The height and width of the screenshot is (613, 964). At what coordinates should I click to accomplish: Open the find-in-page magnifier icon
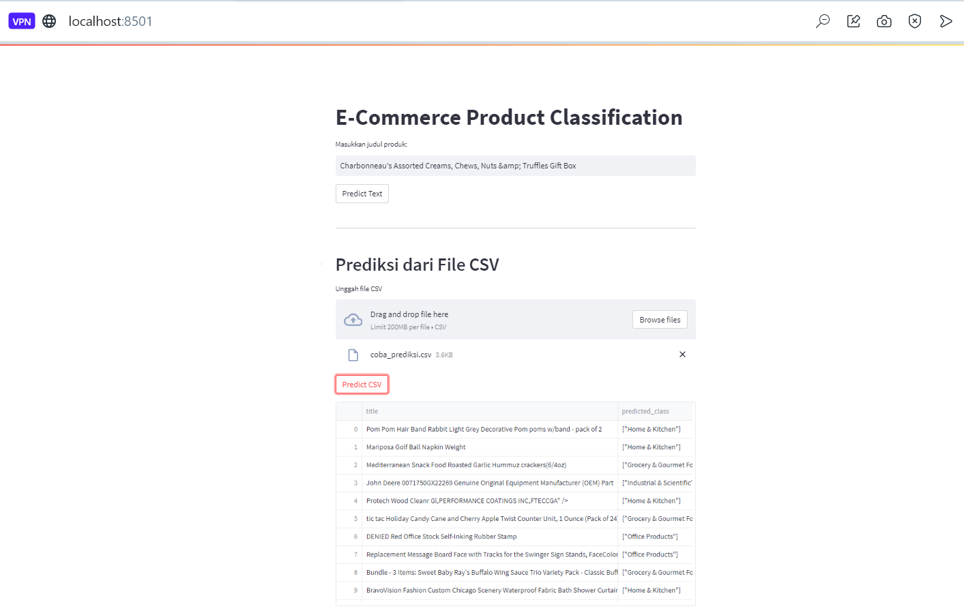click(823, 21)
